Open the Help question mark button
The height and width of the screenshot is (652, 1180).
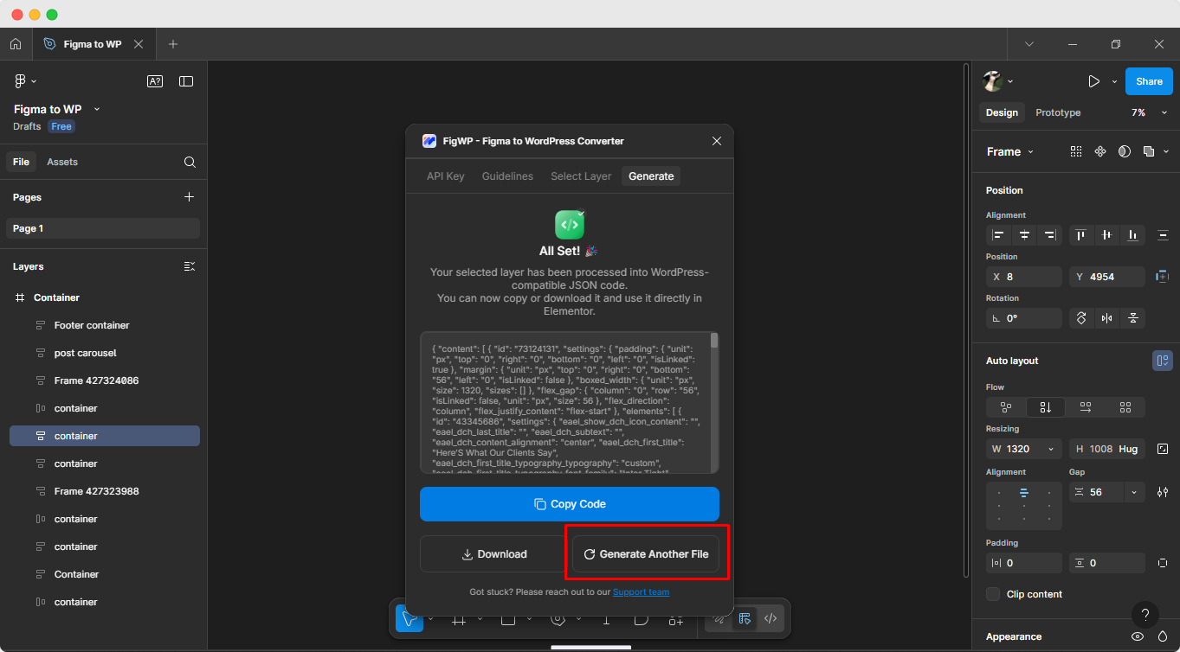pos(1145,615)
